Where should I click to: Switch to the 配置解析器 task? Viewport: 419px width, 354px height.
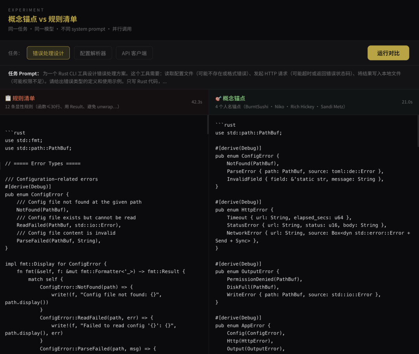pos(93,53)
